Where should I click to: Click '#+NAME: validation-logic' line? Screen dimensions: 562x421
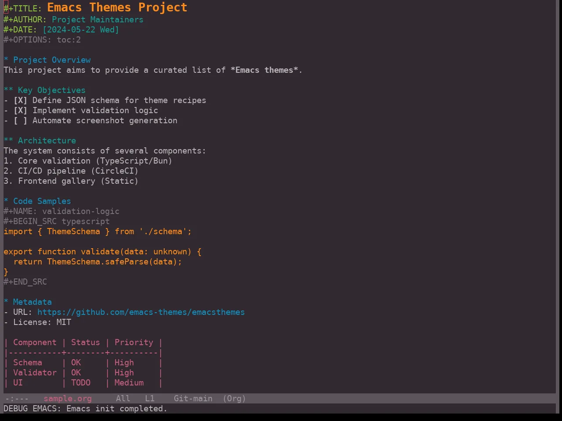(x=61, y=211)
